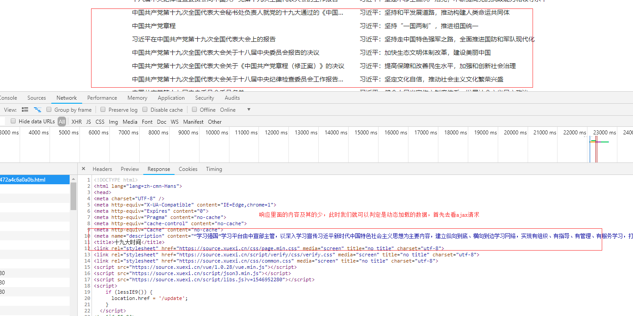Check Hide data URLs
Viewport: 633px width, 316px height.
tap(13, 121)
